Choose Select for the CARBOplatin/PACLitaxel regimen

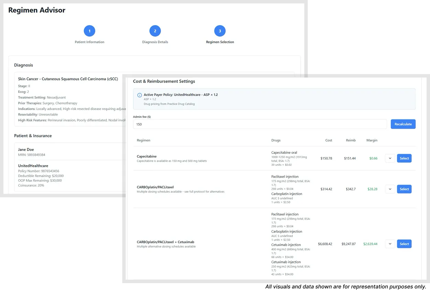click(404, 189)
